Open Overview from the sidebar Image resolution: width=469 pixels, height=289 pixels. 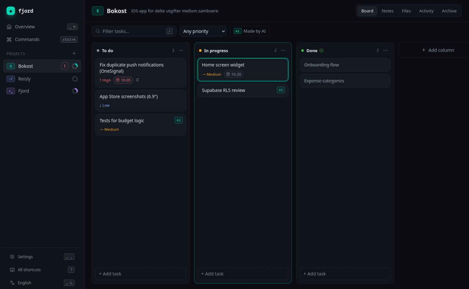pyautogui.click(x=42, y=27)
